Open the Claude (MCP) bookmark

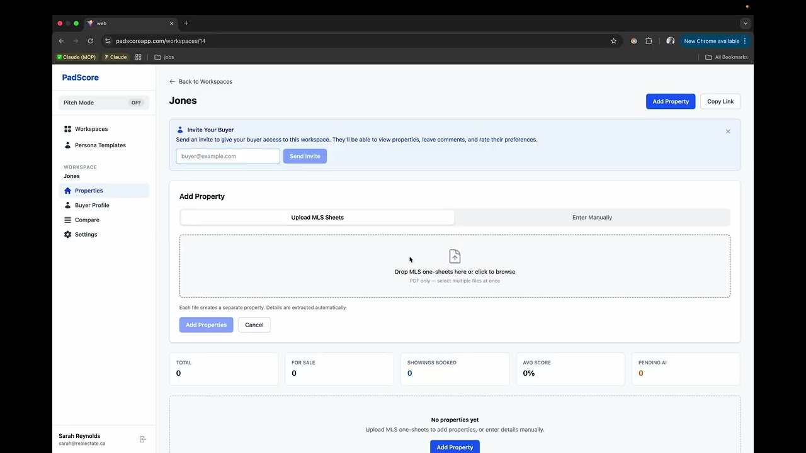(x=76, y=57)
